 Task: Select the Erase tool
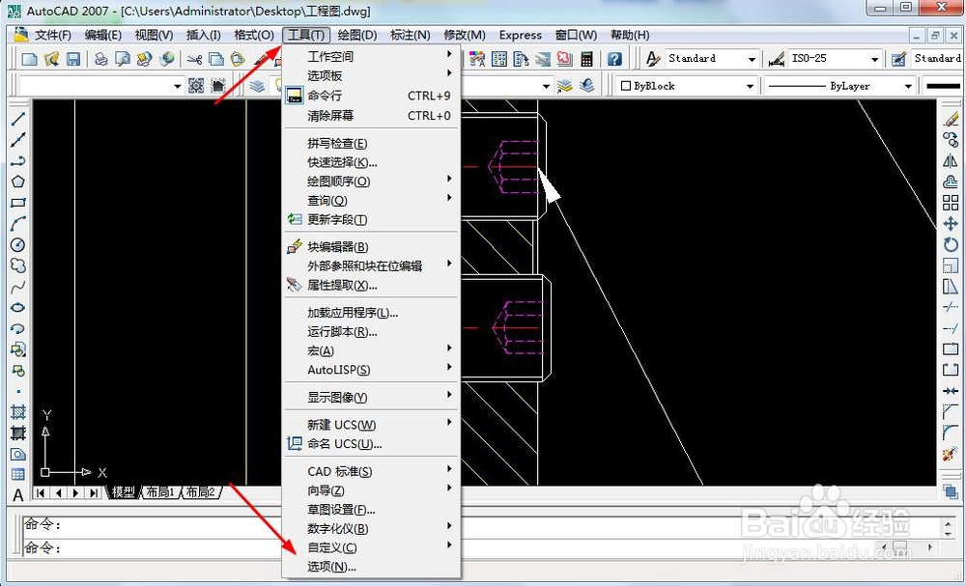pyautogui.click(x=951, y=119)
